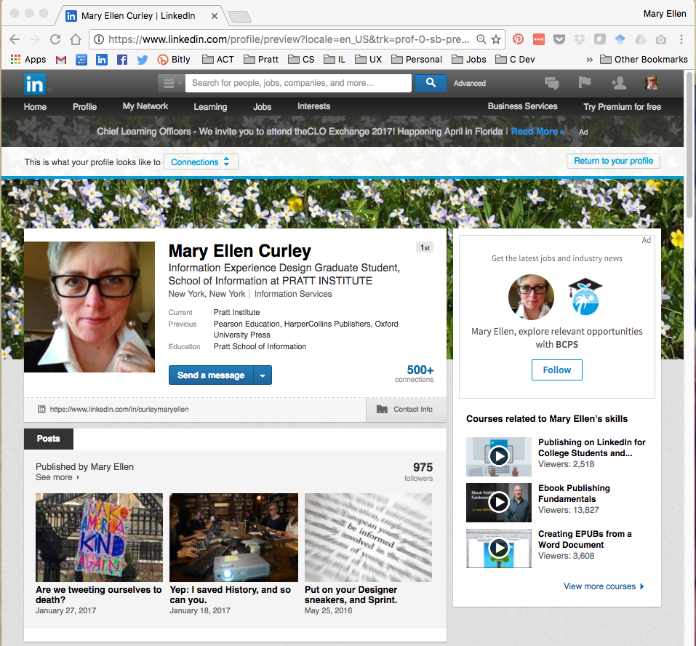
Task: Open Twitter bookmark icon
Action: point(143,60)
